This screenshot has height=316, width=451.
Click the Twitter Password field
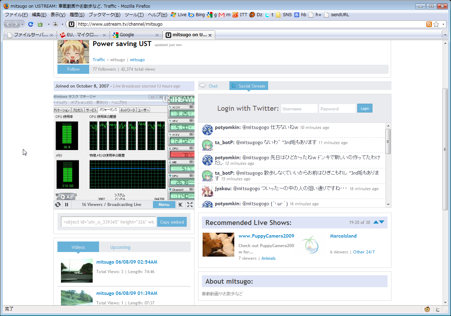coord(337,109)
